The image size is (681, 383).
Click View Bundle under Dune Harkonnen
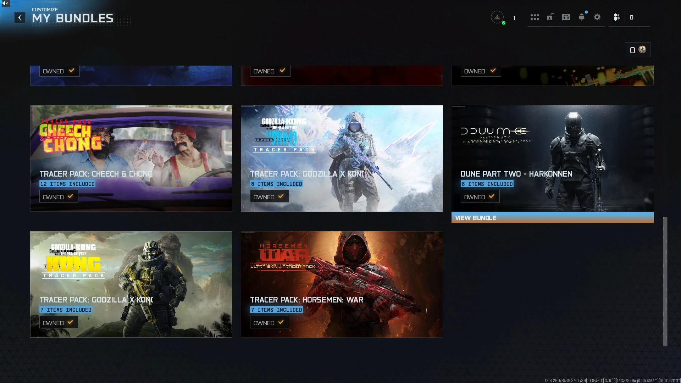coord(553,218)
